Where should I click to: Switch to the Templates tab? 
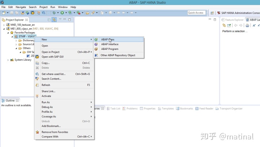tap(166, 108)
